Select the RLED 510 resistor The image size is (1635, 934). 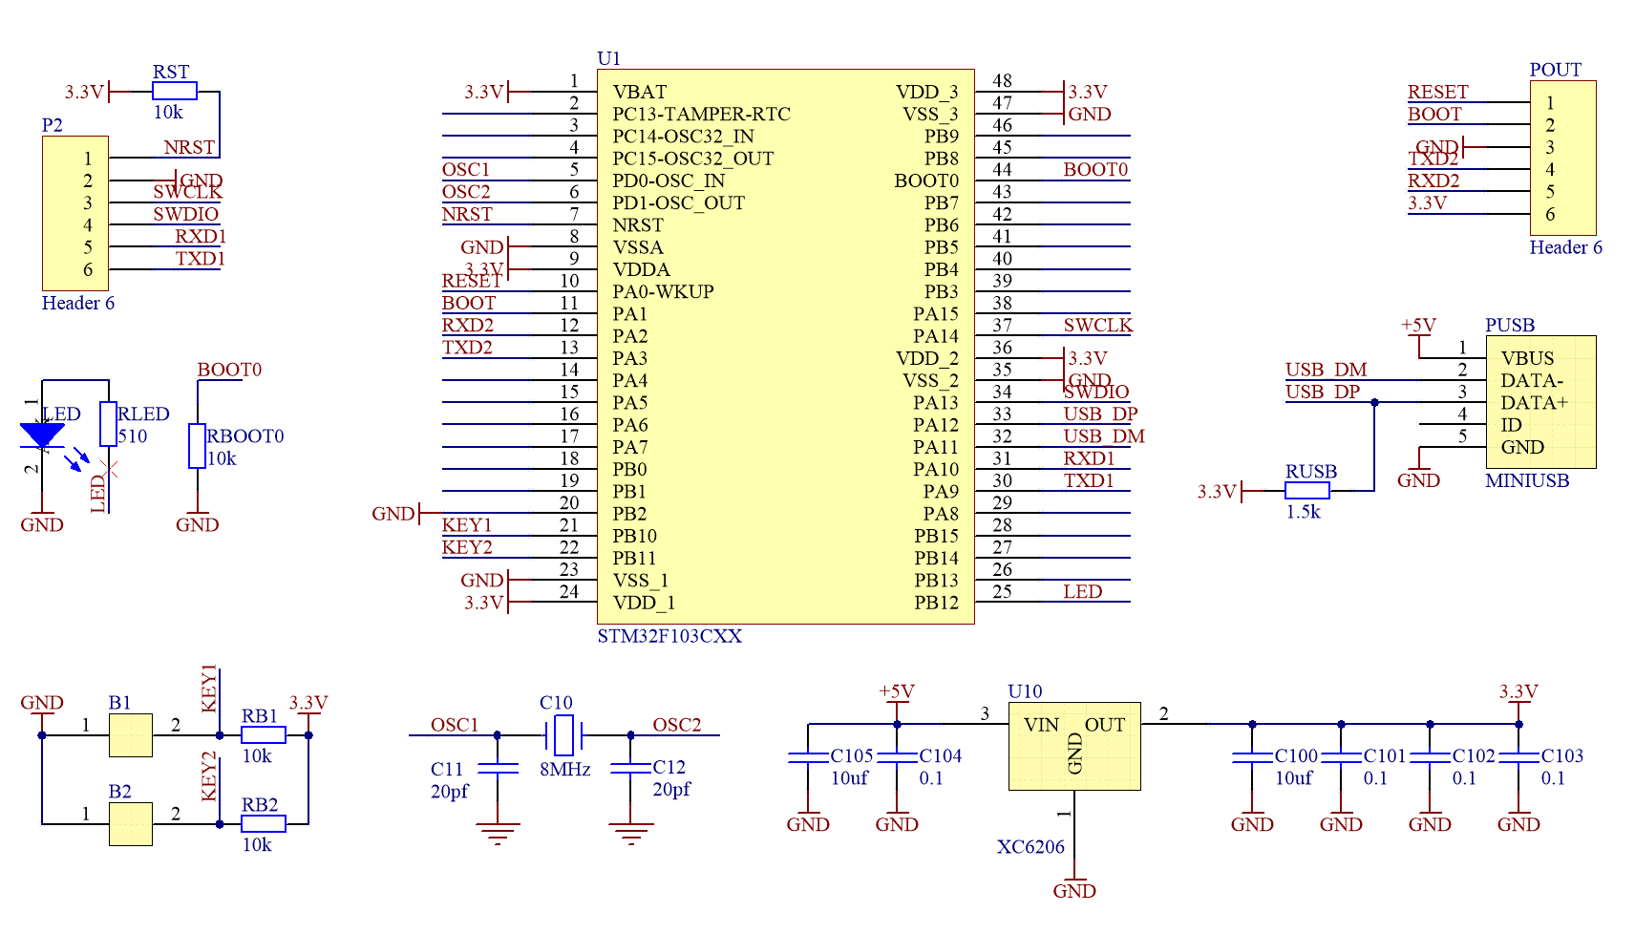click(x=109, y=424)
